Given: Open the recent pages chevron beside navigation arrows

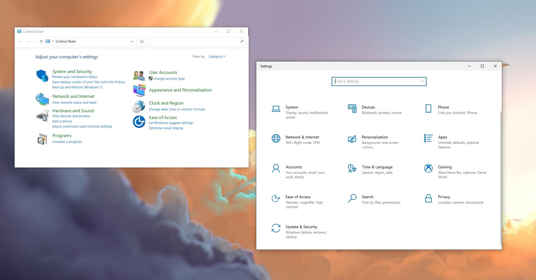Looking at the screenshot, I should [35, 41].
